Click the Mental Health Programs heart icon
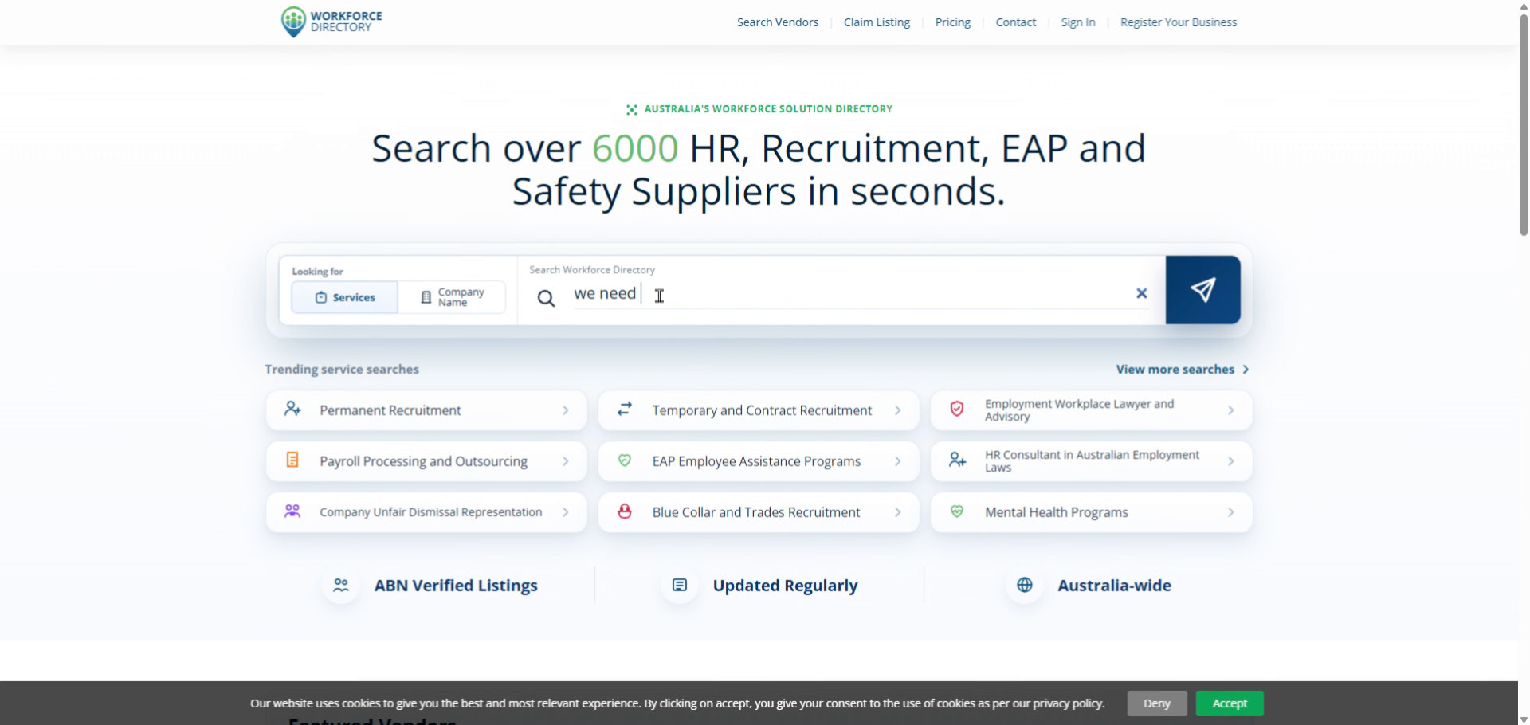Viewport: 1530px width, 725px height. click(x=957, y=511)
